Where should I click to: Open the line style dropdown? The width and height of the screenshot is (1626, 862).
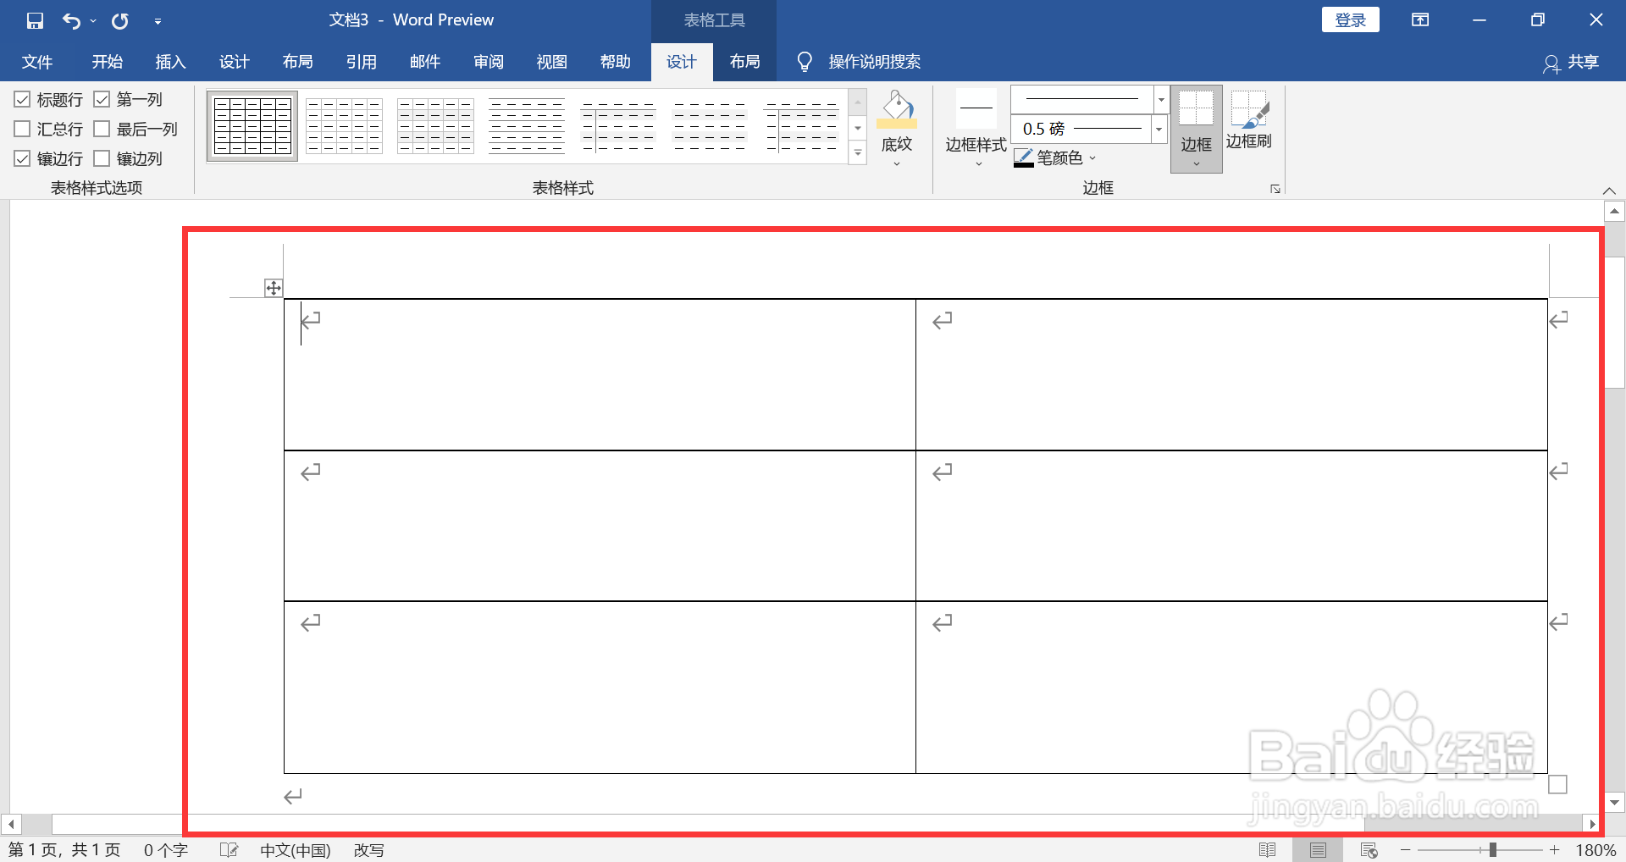coord(1161,99)
